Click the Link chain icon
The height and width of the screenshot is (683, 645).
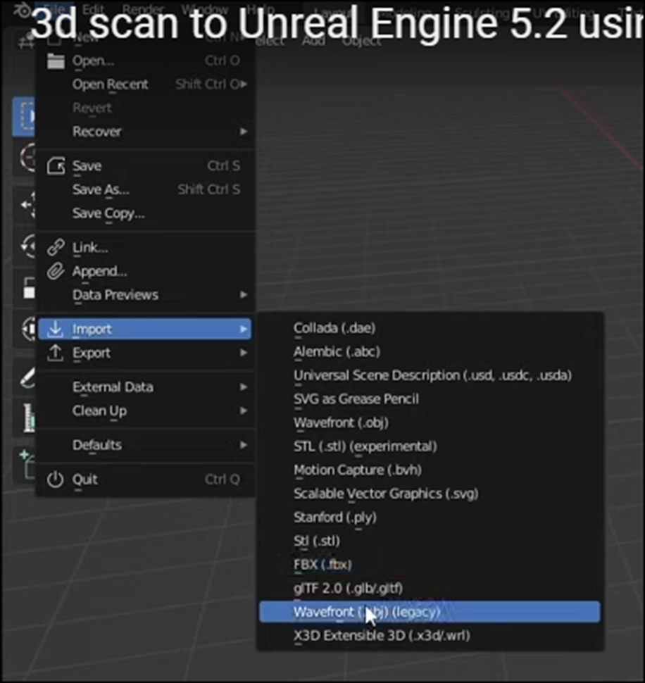56,247
